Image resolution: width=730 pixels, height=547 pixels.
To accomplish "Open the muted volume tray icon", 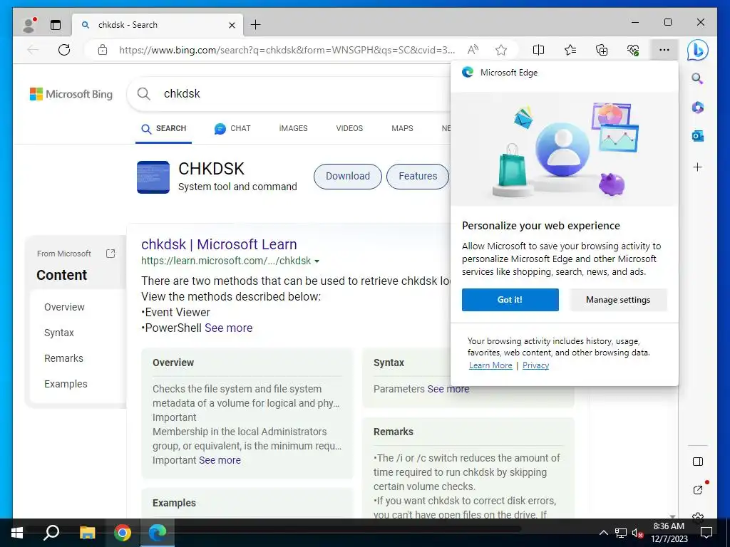I will 637,533.
